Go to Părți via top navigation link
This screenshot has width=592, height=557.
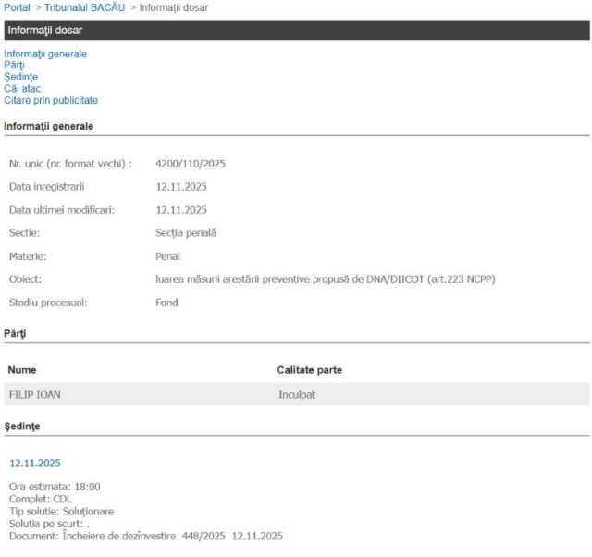coord(14,65)
